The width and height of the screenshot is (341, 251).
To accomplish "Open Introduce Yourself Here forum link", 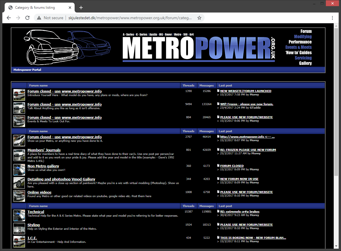I will coord(64,91).
